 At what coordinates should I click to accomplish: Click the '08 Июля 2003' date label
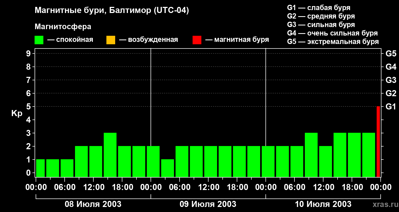click(93, 204)
